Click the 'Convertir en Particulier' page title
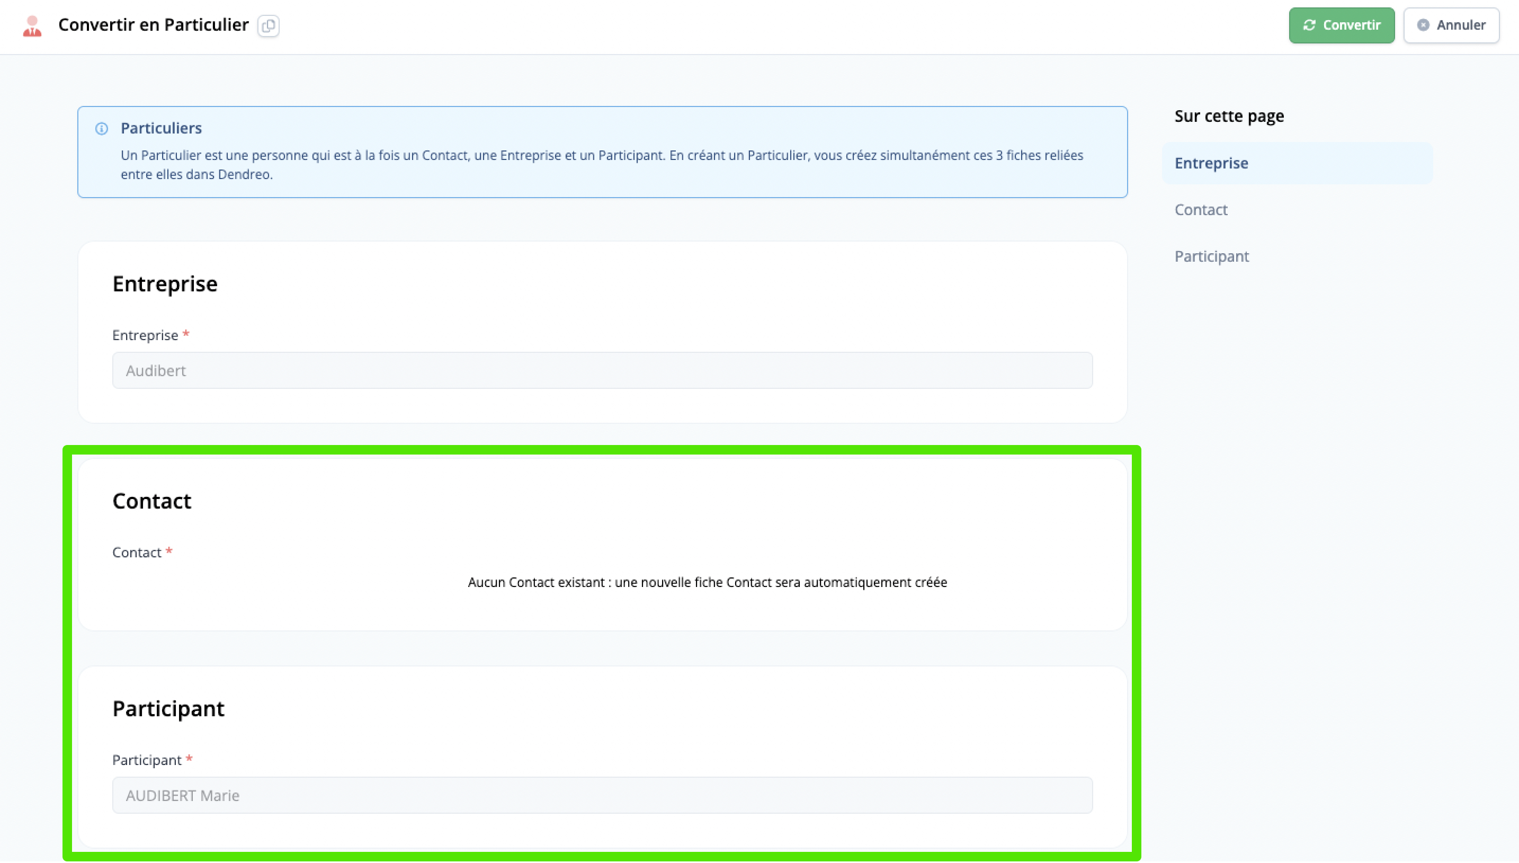Screen dimensions: 1519x863 [154, 25]
